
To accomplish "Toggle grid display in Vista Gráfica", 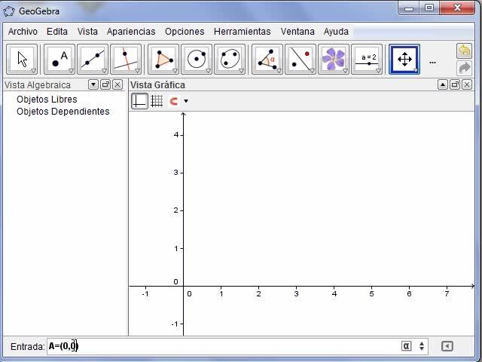I will tap(157, 101).
